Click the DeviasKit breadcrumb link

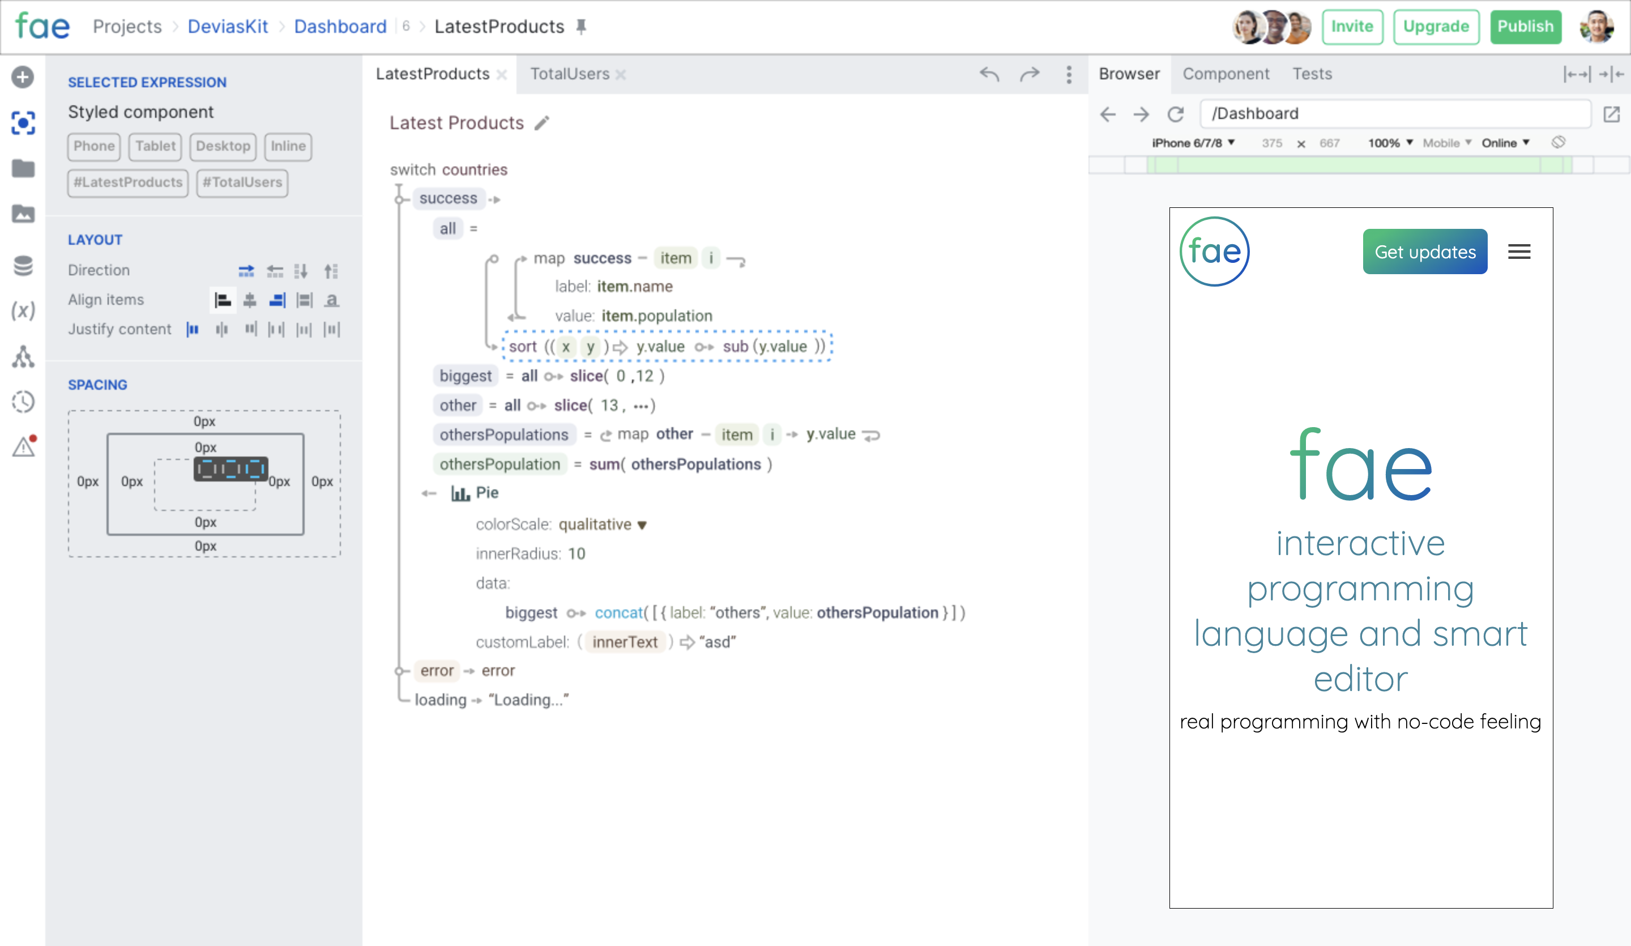228,27
